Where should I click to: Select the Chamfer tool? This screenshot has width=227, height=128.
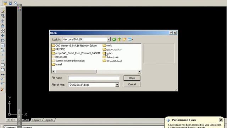click(x=2, y=80)
